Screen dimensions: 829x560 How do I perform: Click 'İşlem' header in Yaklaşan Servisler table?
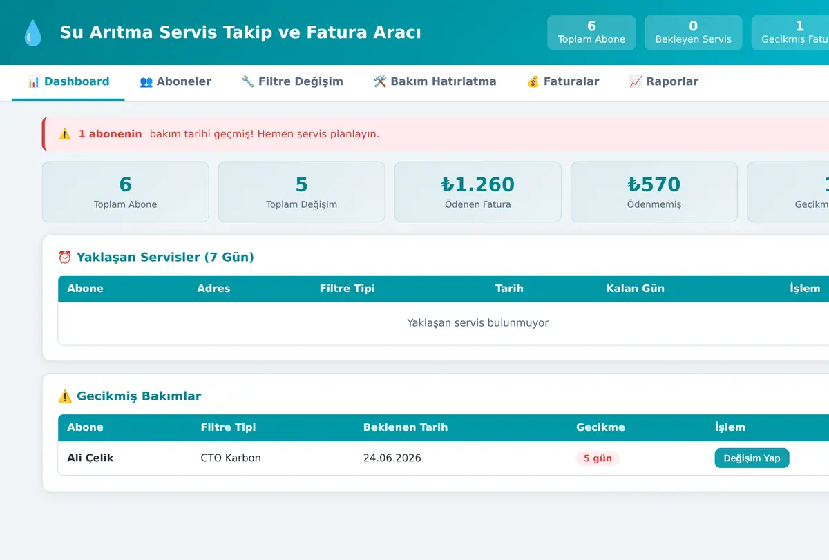coord(805,289)
